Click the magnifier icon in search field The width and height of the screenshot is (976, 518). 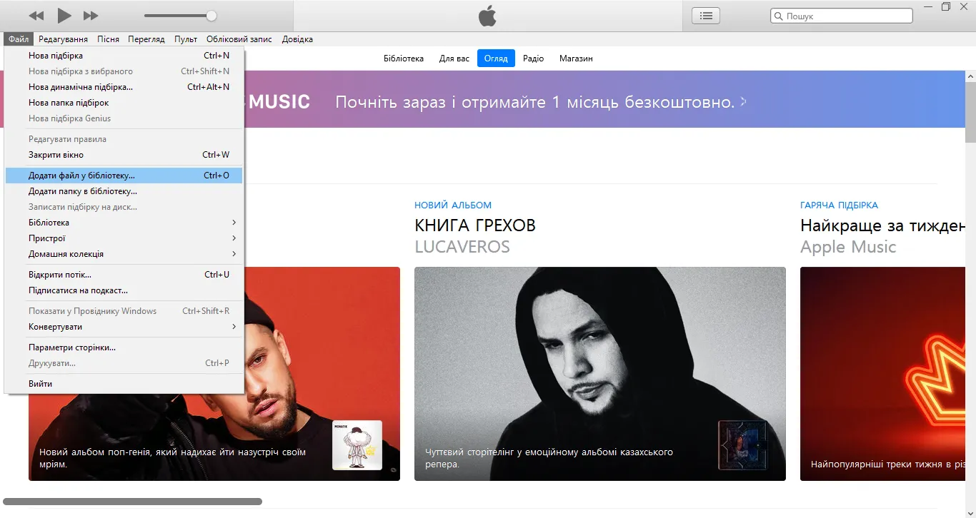click(x=779, y=16)
